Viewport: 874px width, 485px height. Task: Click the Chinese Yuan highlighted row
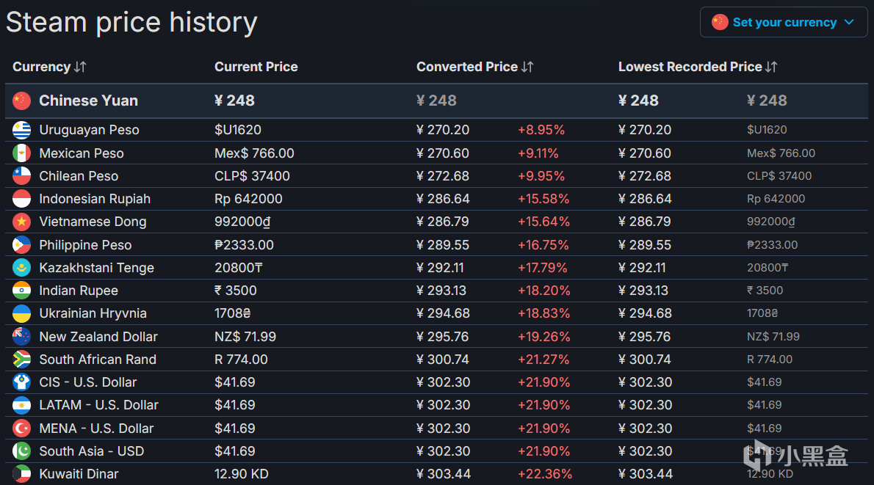tap(88, 101)
